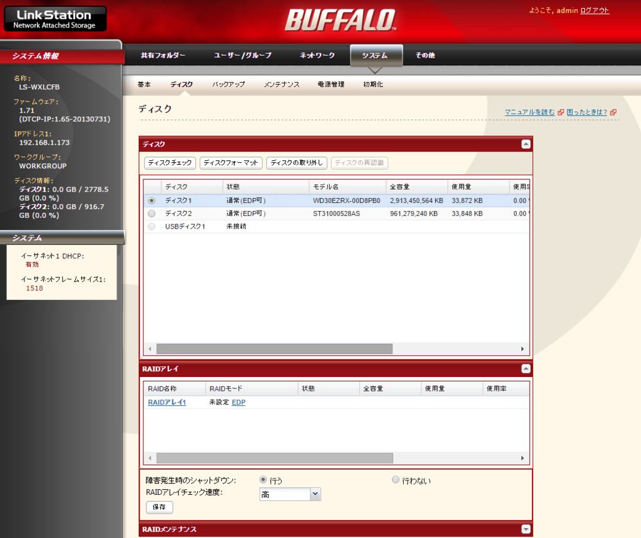Click 1518 frame size value

click(34, 288)
